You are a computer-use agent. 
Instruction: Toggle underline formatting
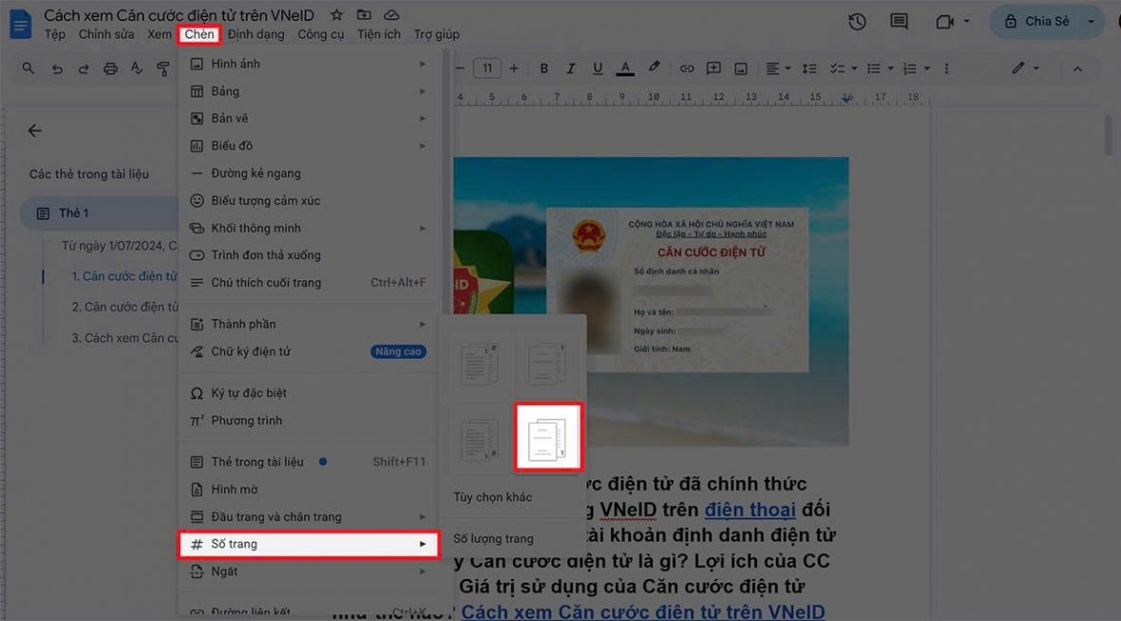click(x=597, y=68)
